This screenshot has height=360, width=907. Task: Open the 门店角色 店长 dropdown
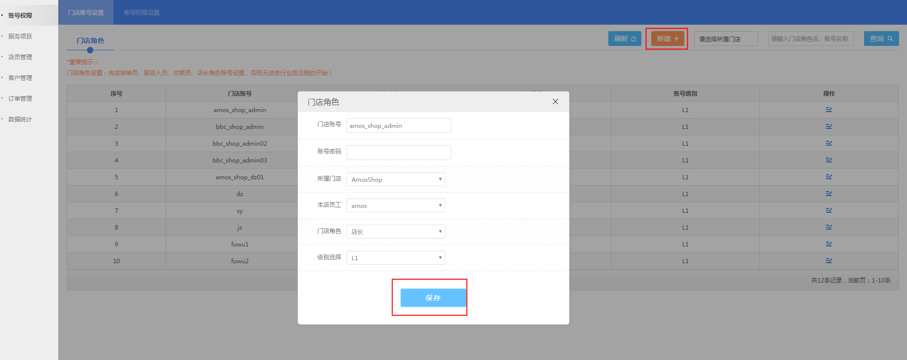(396, 232)
